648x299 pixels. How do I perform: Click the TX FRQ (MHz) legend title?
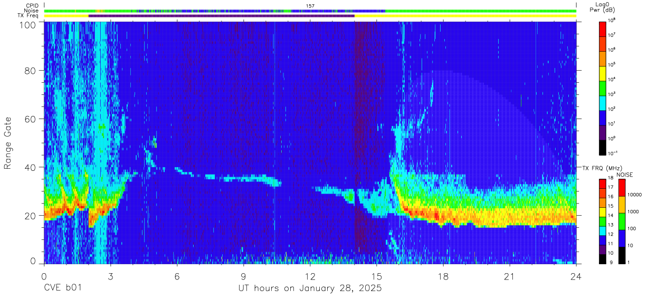(602, 168)
